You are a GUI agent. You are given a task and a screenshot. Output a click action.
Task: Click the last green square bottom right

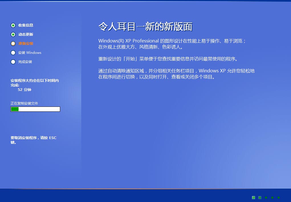[279, 197]
